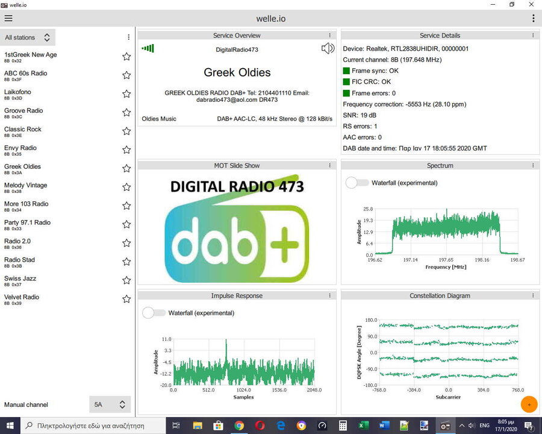Viewport: 542px width, 434px height.
Task: Open the Task View button on taskbar
Action: (x=176, y=426)
